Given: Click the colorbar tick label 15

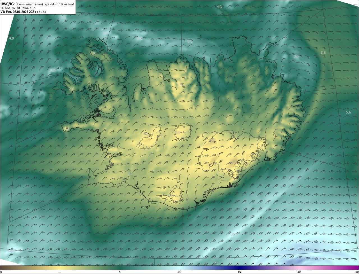Looking at the screenshot, I should tap(239, 272).
